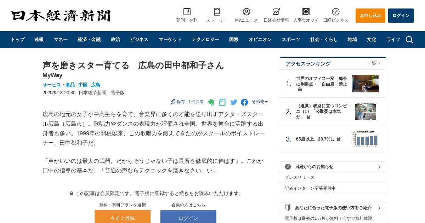Click the orange お申し込み button
Viewport: 425px width, 223px height.
(x=370, y=16)
